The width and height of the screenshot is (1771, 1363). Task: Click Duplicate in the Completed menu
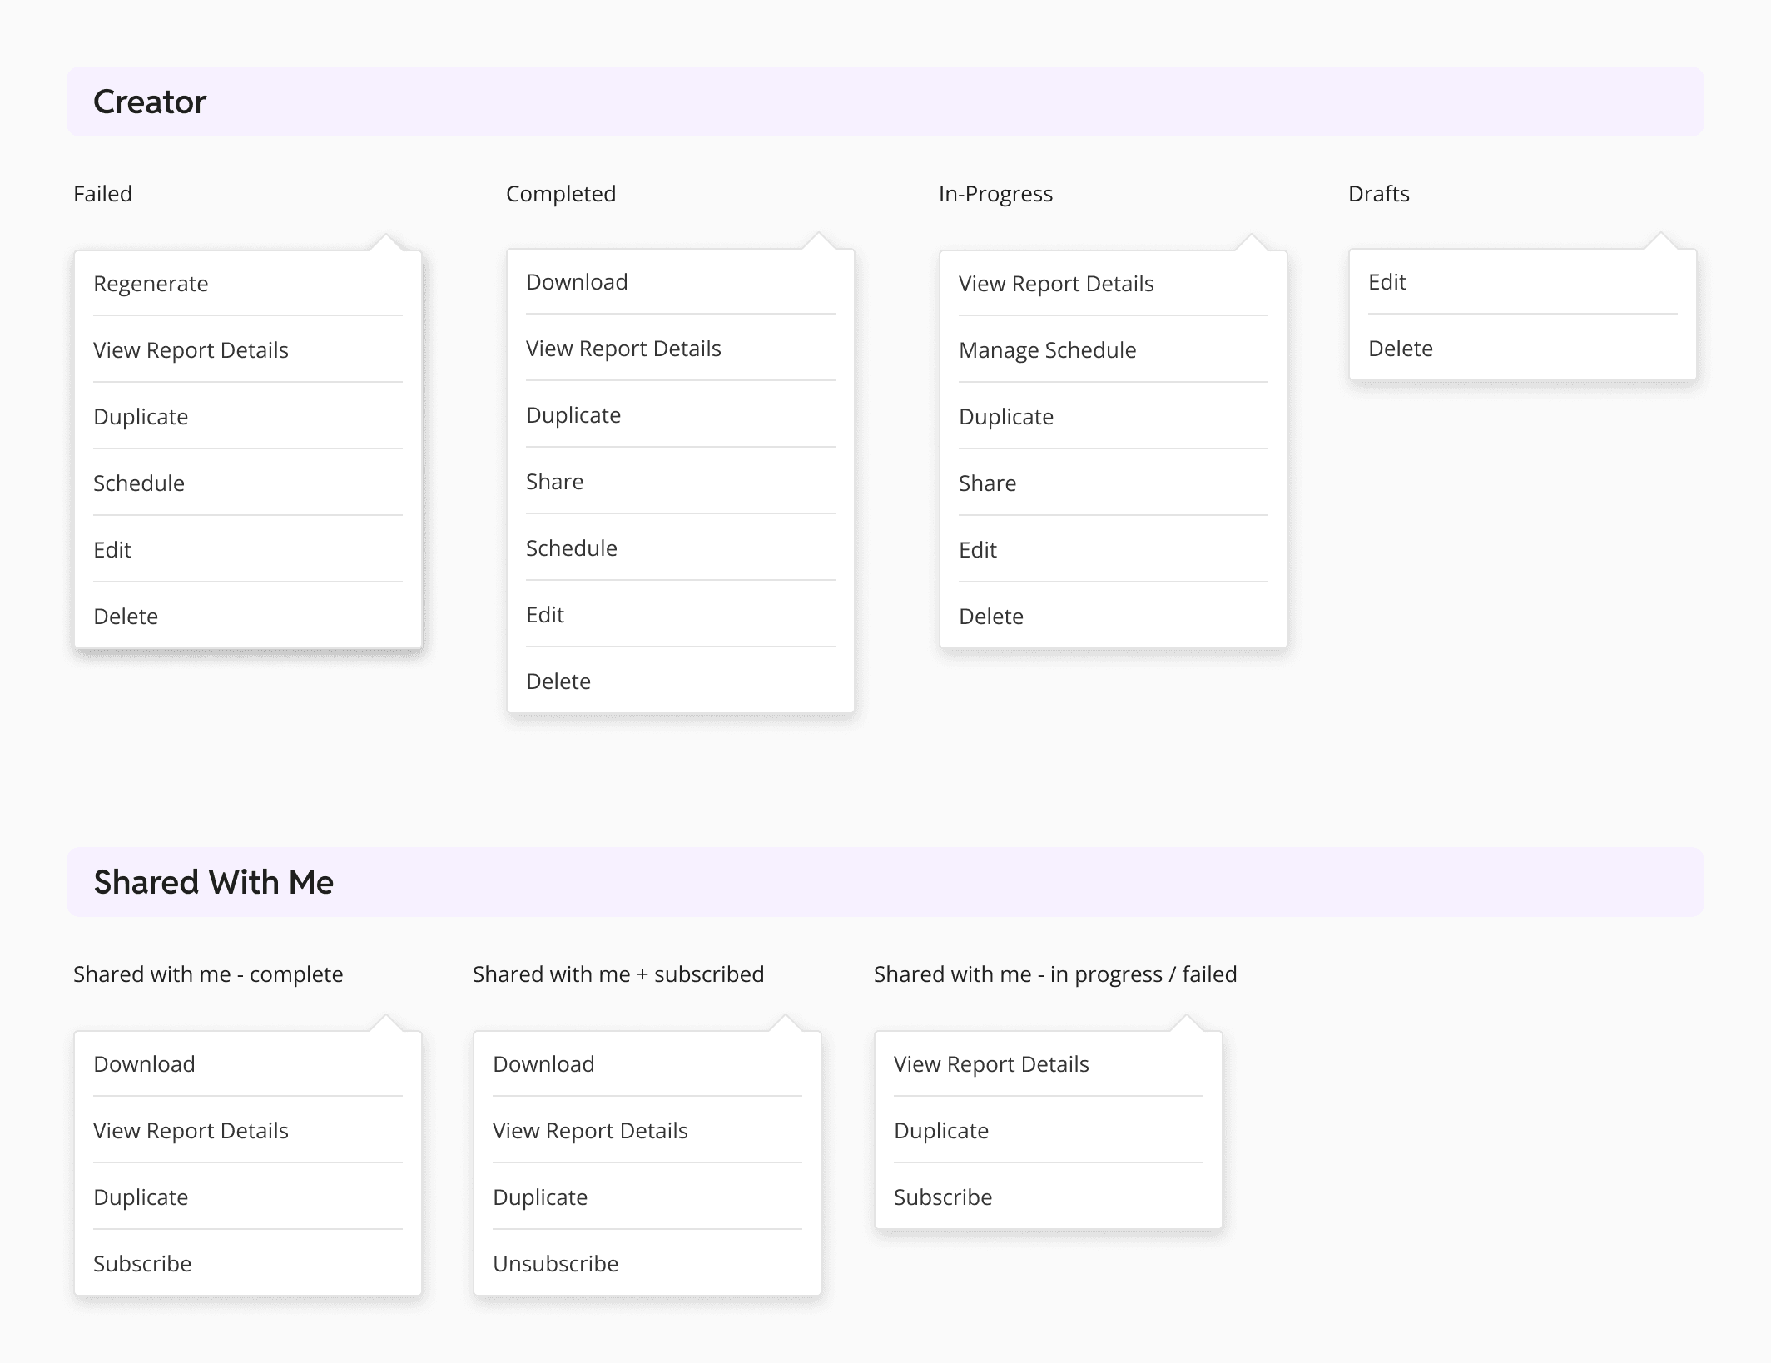[x=573, y=414]
